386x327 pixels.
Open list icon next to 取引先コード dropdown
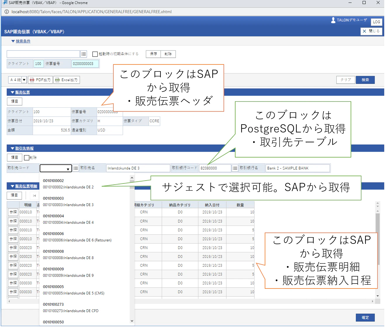[76, 168]
